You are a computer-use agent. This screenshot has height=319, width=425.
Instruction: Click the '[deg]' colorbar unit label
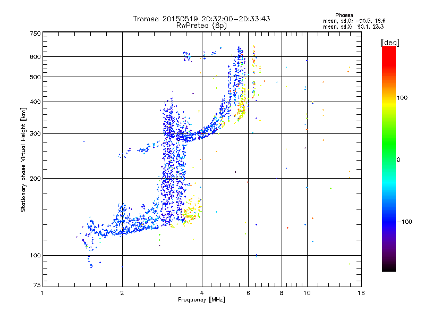(x=390, y=43)
